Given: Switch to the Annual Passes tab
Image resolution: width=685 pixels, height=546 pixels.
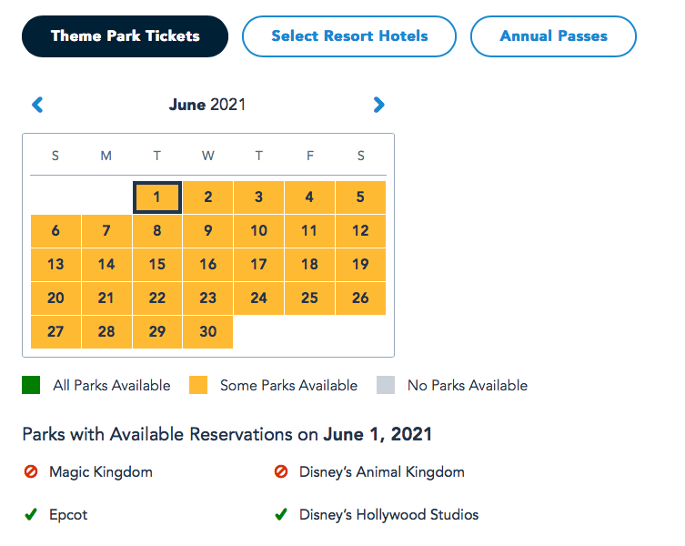Looking at the screenshot, I should (x=553, y=36).
